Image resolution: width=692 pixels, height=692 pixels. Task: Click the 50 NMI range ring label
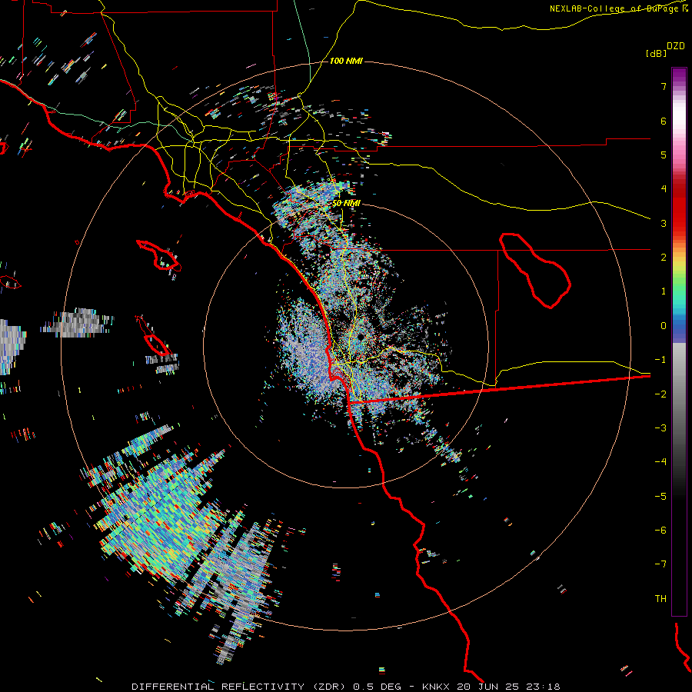[346, 204]
